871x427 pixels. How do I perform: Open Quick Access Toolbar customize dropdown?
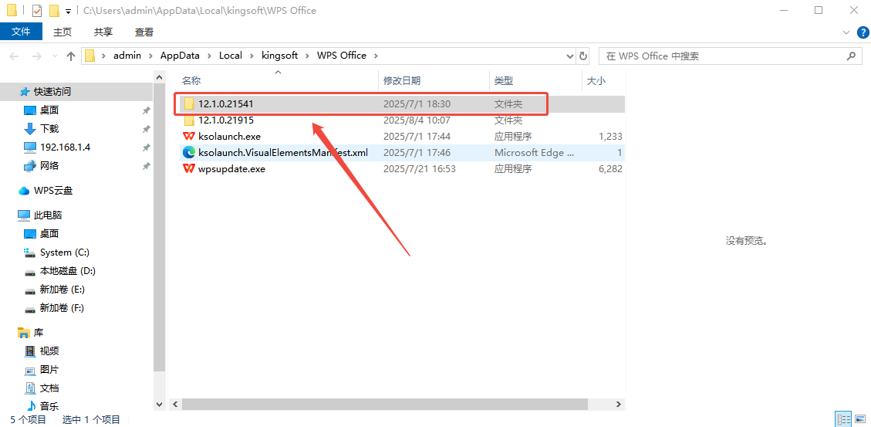68,11
